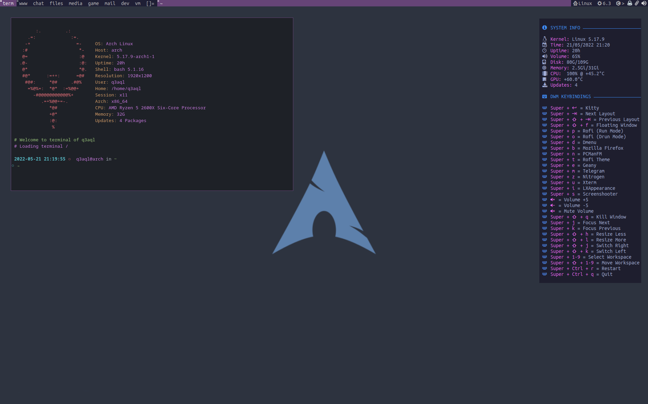Click 'Super + n = PCManFM' keybinding

pyautogui.click(x=576, y=154)
